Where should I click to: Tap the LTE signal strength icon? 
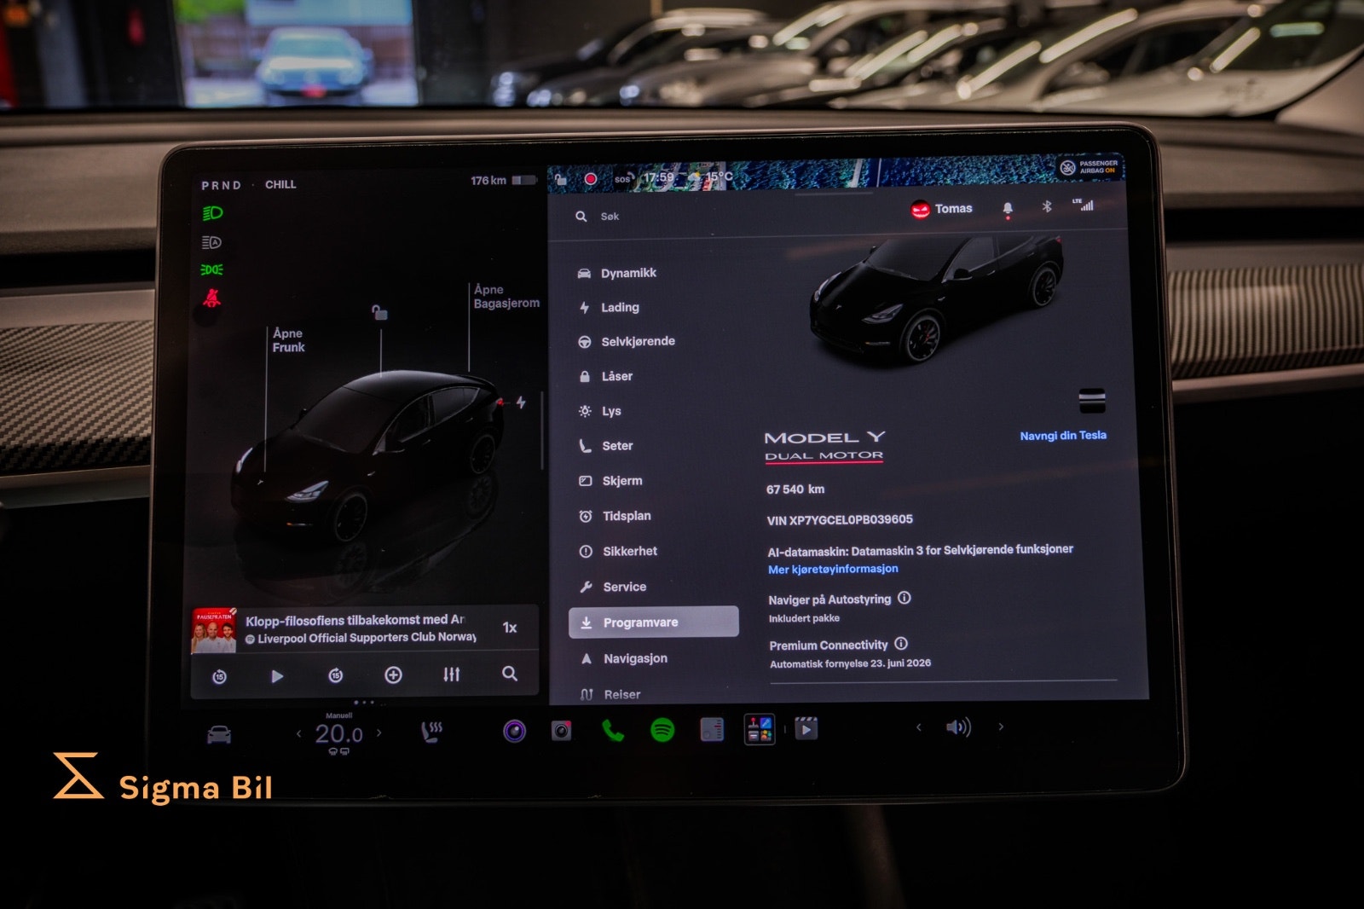(1084, 204)
